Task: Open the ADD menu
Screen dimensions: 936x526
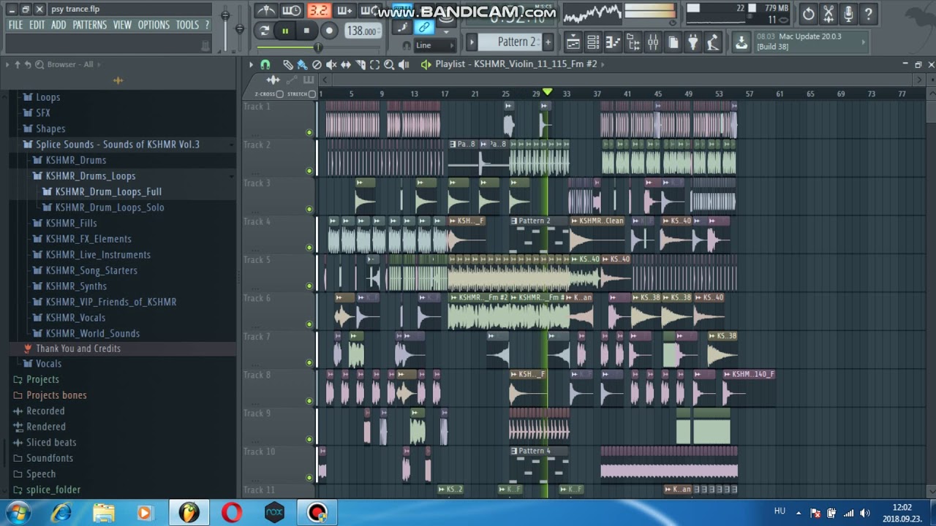Action: [x=58, y=25]
